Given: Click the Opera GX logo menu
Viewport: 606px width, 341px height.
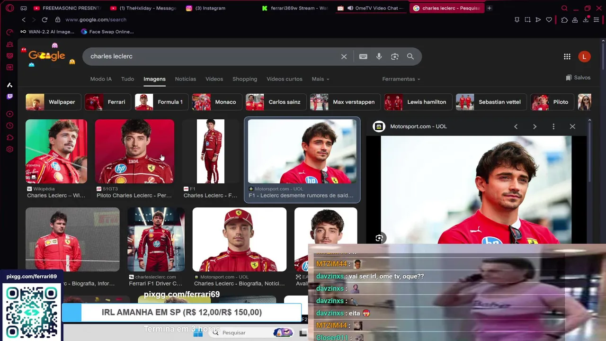Looking at the screenshot, I should coord(9,8).
